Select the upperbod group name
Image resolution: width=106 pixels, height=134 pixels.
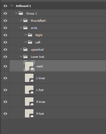(37, 50)
